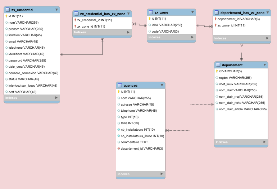Click diamond icon beside commentaire TEXT
This screenshot has height=189, width=277.
pos(119,142)
